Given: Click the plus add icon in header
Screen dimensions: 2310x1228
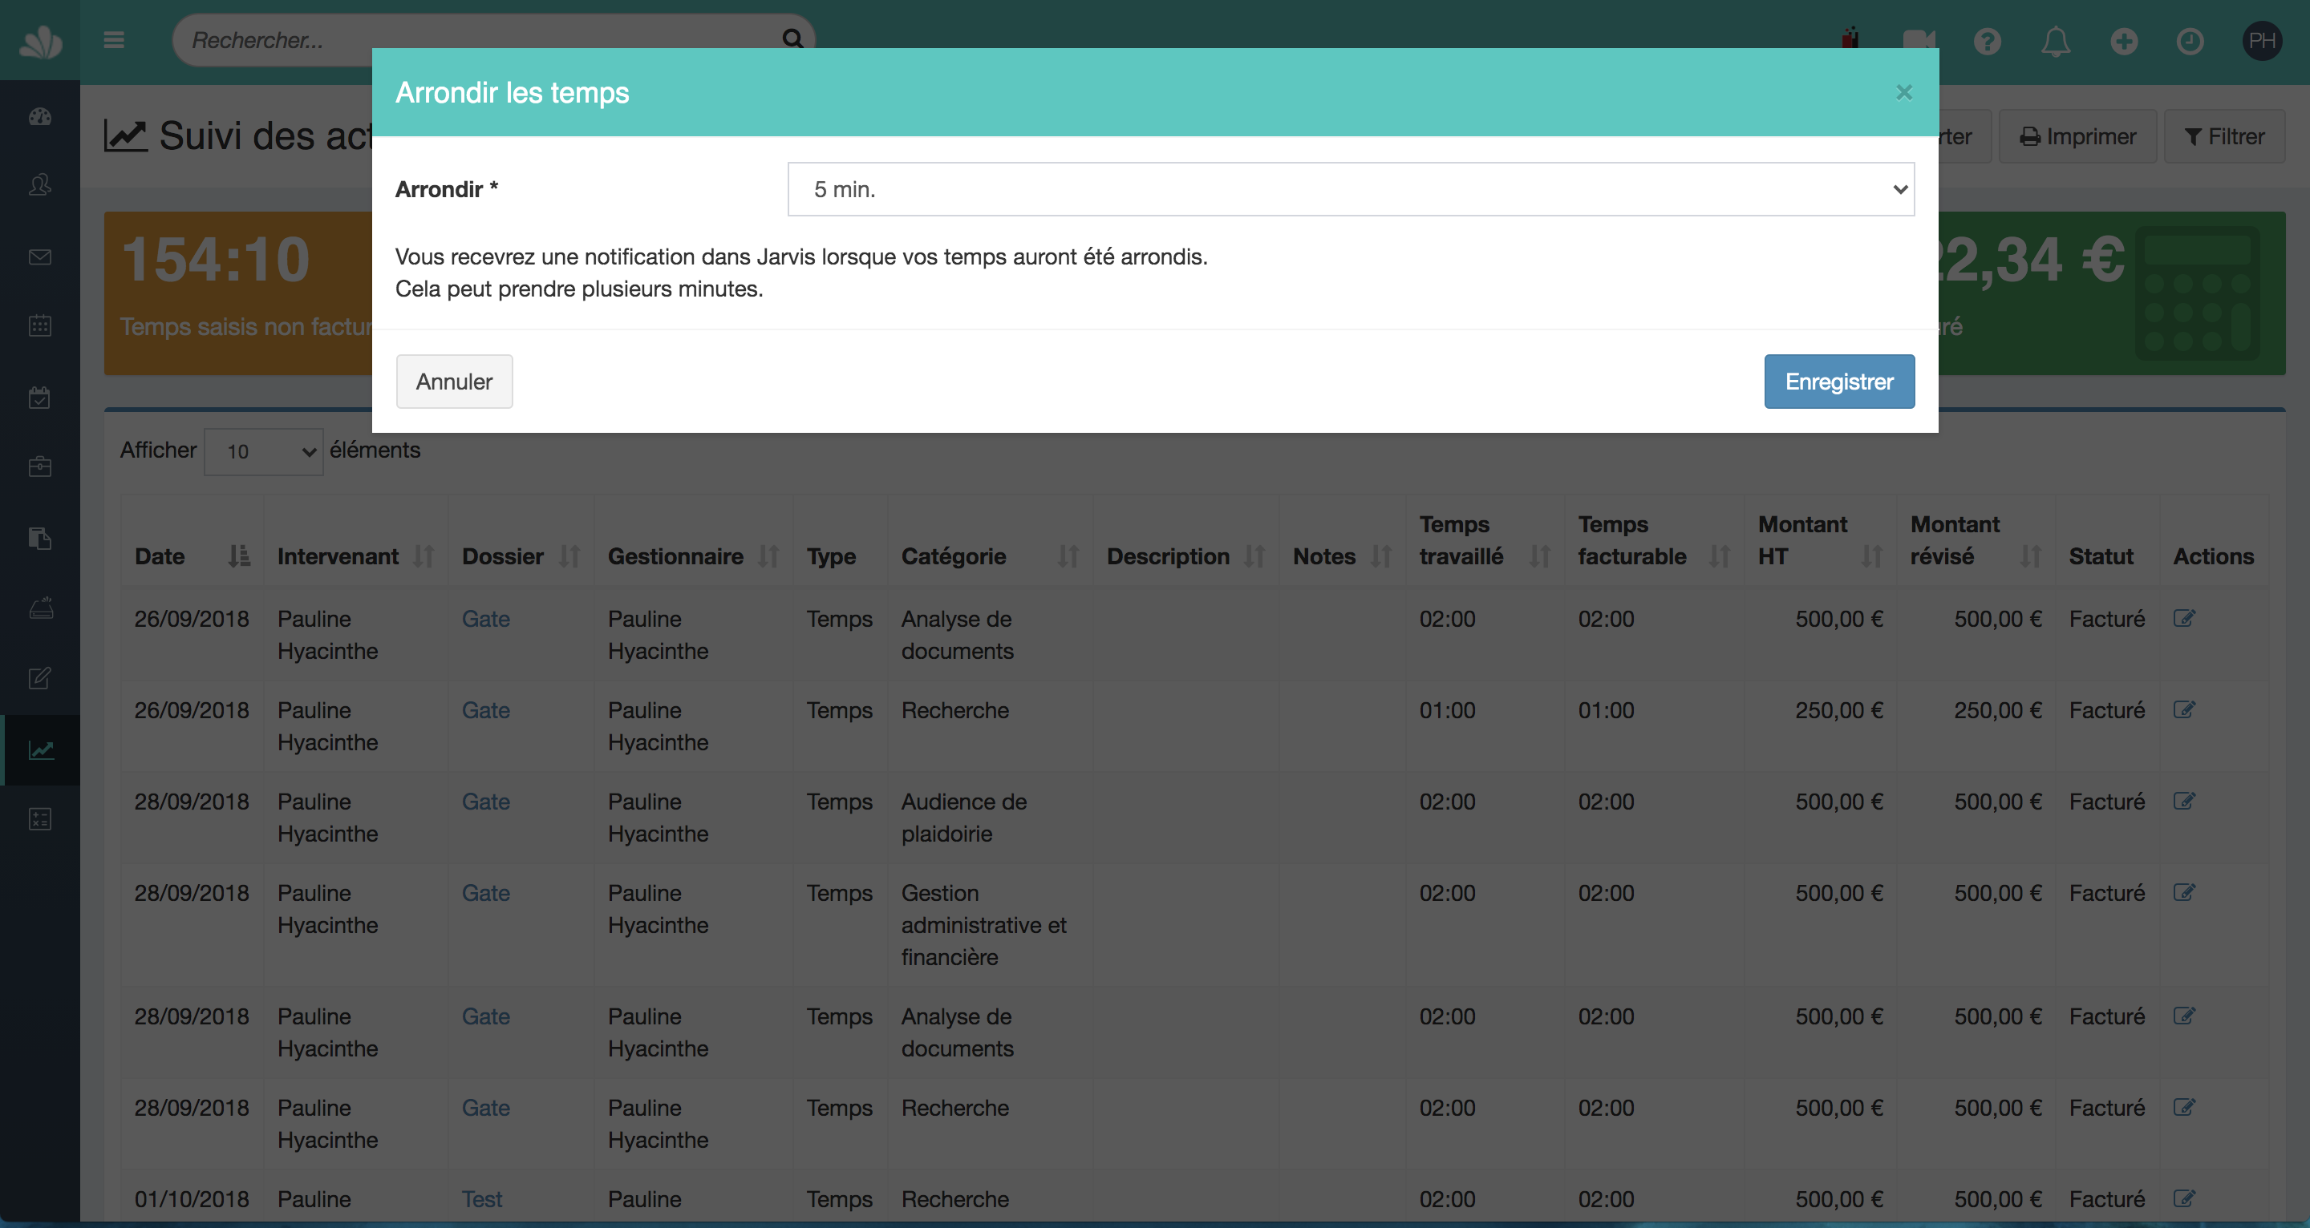Looking at the screenshot, I should [x=2123, y=41].
